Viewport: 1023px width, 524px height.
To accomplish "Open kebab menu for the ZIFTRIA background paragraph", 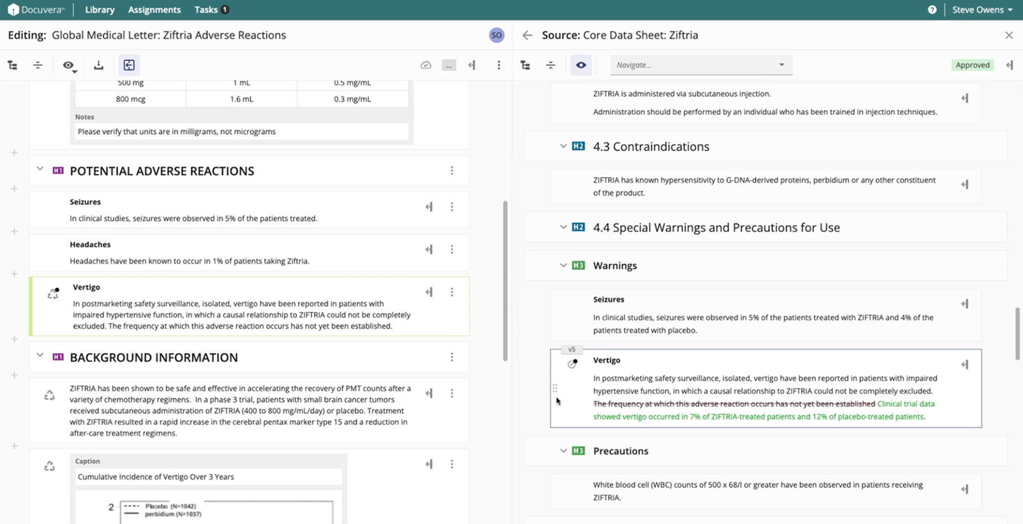I will coord(452,393).
